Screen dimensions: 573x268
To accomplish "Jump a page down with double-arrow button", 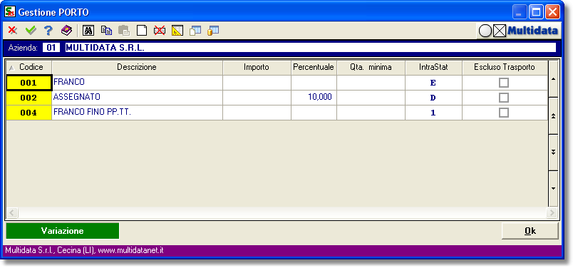I will tap(553, 152).
